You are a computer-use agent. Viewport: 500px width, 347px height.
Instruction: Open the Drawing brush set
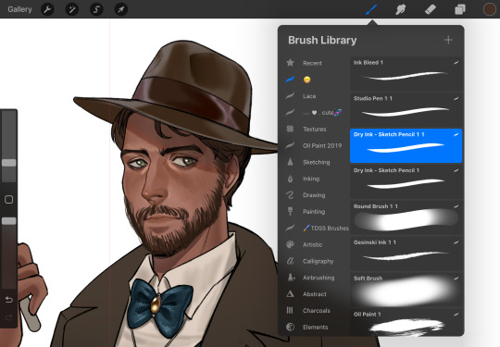point(314,195)
